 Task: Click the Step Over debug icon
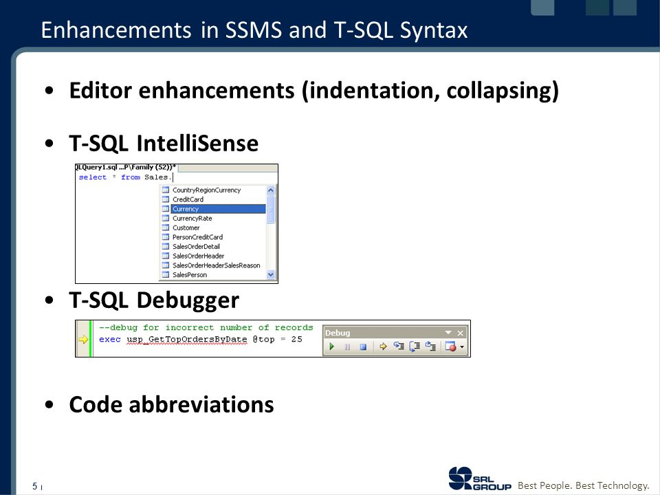(x=415, y=346)
